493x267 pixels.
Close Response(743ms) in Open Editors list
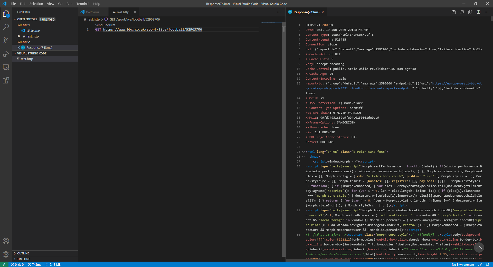tap(19, 47)
